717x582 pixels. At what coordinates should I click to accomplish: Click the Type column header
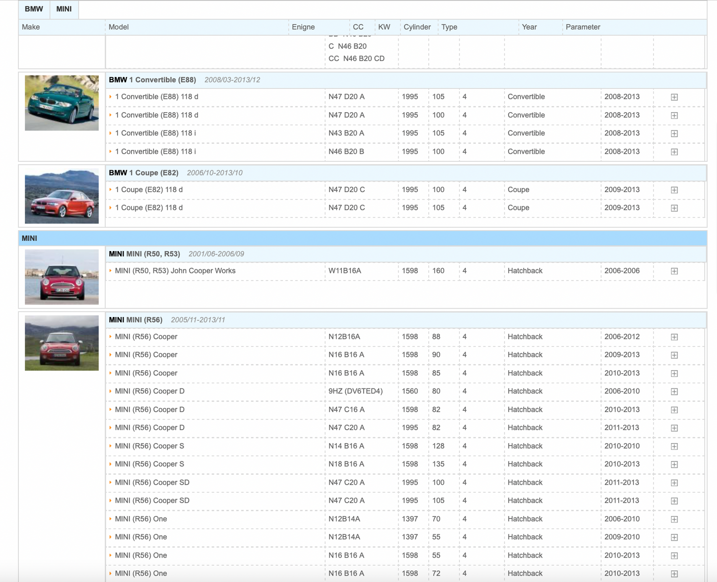(x=449, y=27)
